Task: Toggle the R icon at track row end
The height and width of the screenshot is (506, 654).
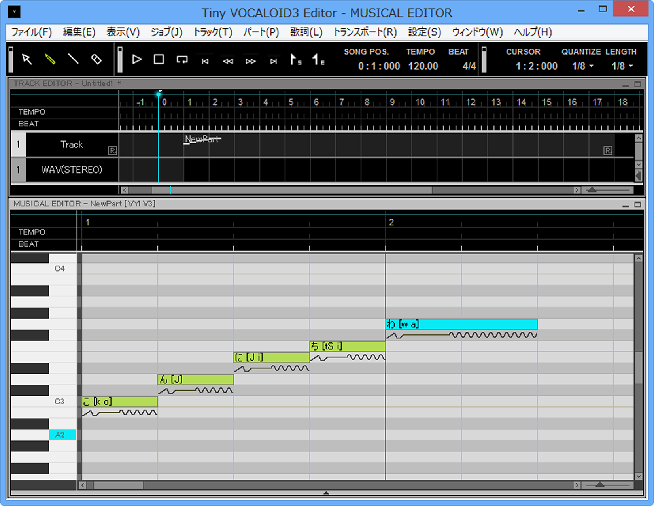Action: 608,151
